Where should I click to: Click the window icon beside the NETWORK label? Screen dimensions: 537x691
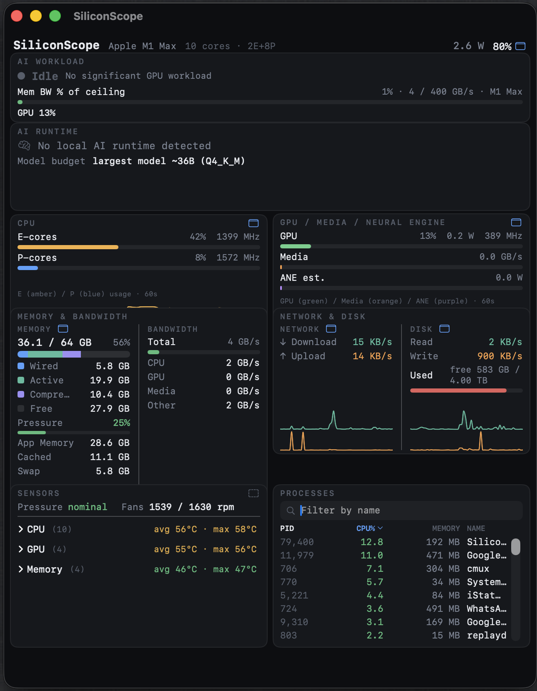(x=331, y=329)
